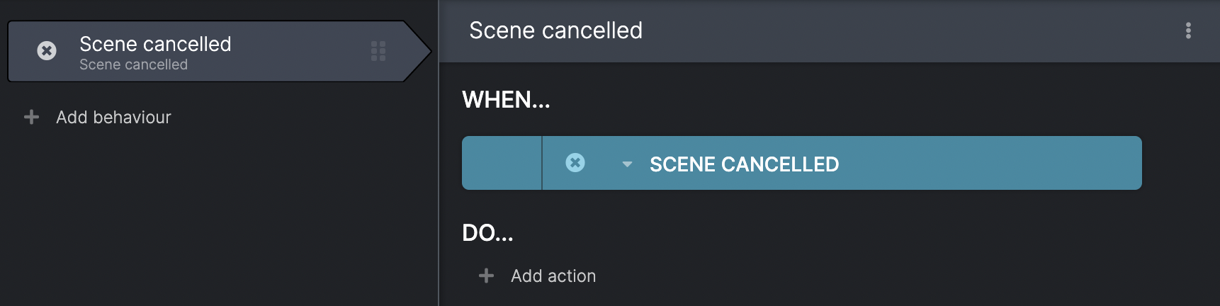Screen dimensions: 1220x306
Task: Click the circled X icon in the trigger block
Action: coord(575,163)
